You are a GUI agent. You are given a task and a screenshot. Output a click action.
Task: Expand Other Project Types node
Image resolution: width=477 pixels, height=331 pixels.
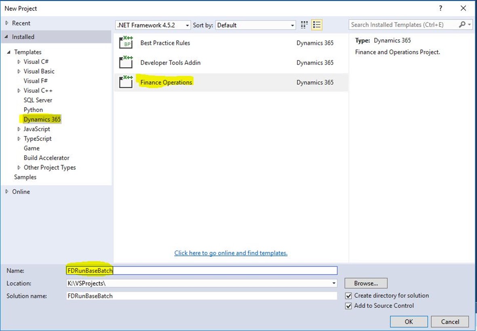click(x=19, y=168)
